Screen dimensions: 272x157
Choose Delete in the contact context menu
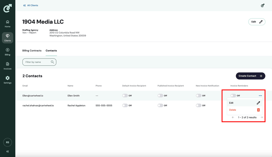pos(245,110)
